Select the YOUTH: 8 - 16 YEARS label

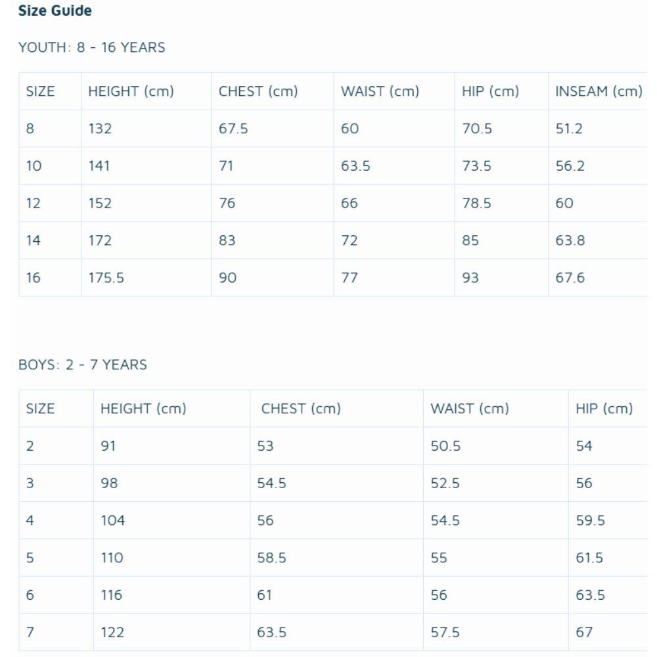click(92, 47)
